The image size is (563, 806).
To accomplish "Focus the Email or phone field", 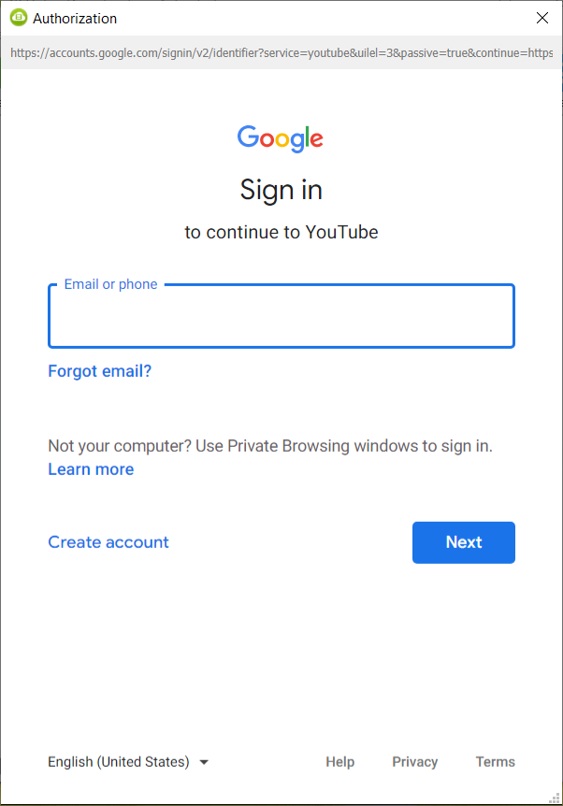I will pyautogui.click(x=281, y=316).
